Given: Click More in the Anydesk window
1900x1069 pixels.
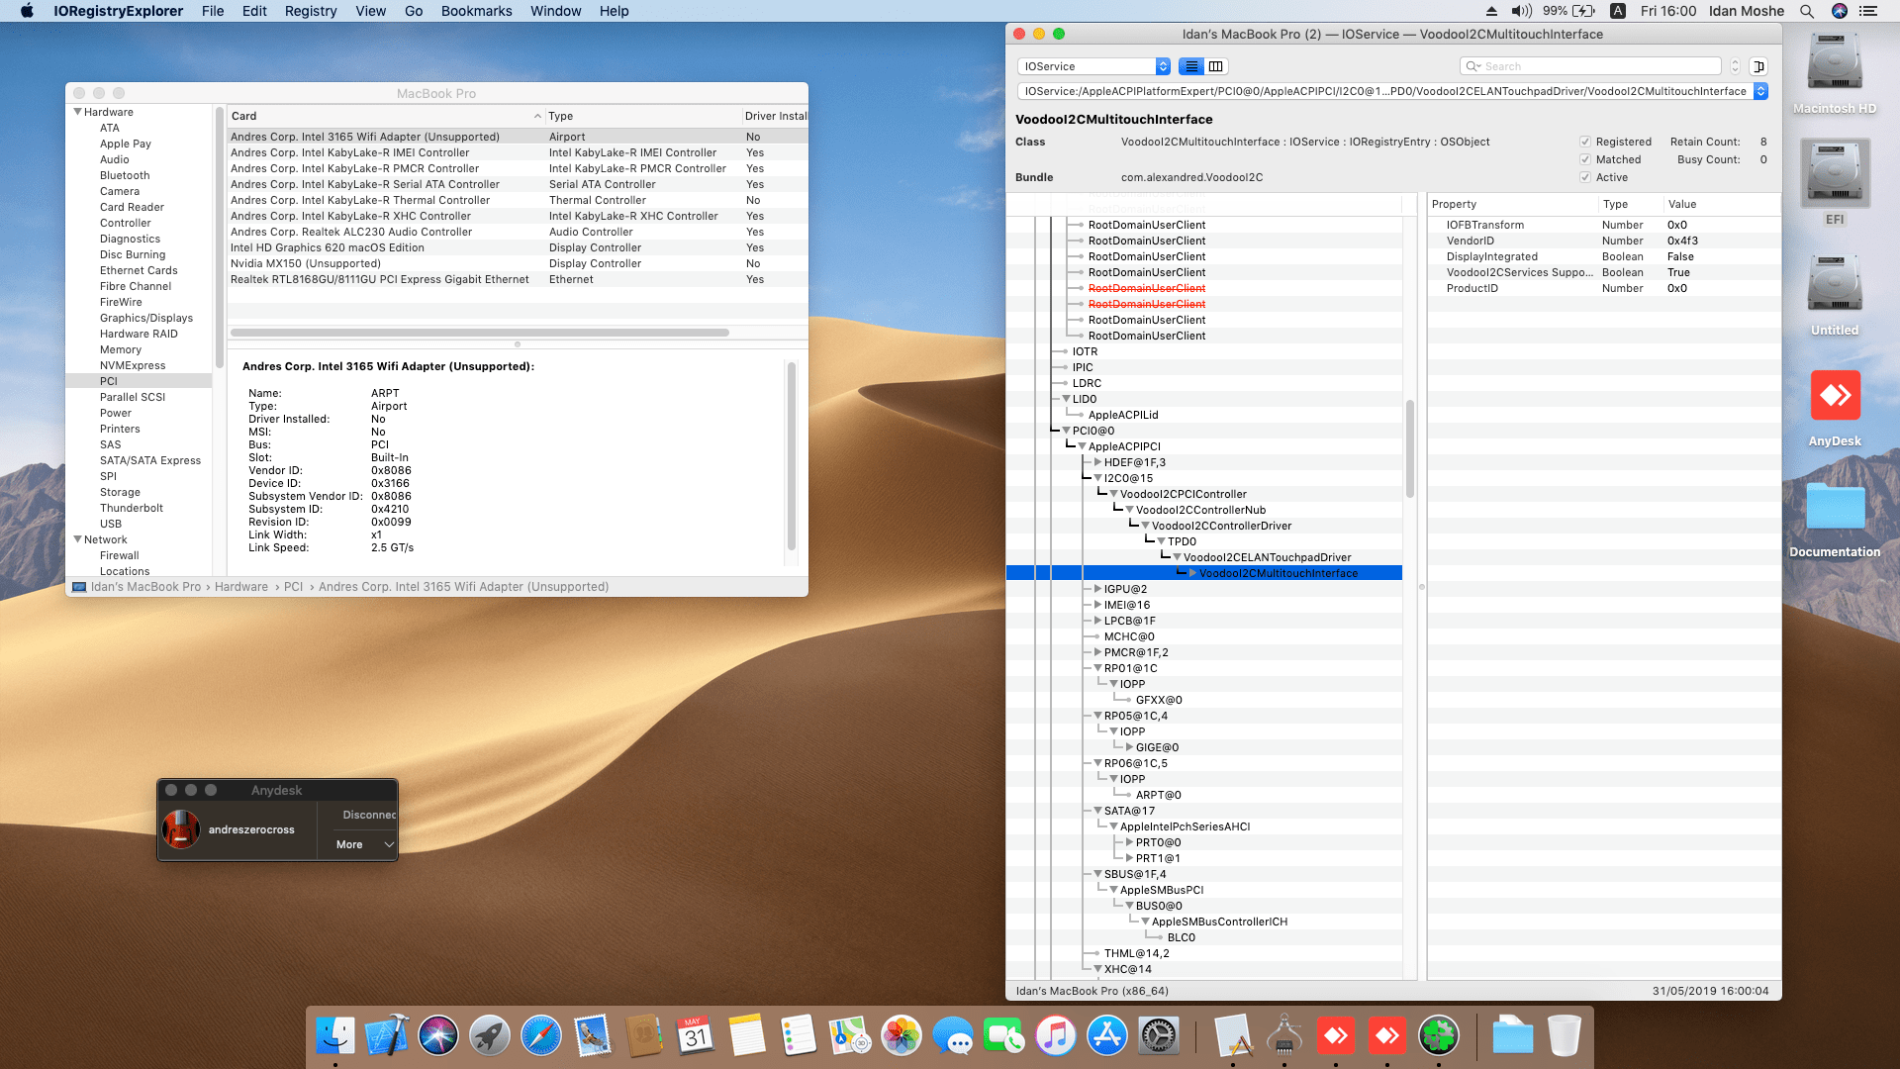Looking at the screenshot, I should pos(349,844).
